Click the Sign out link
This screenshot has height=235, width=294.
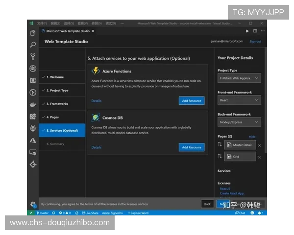tap(255, 42)
